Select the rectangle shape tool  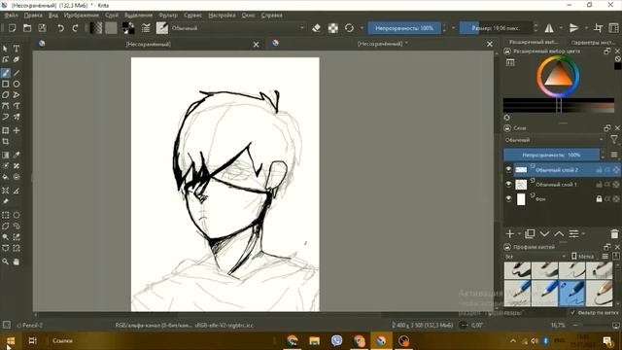[5, 85]
